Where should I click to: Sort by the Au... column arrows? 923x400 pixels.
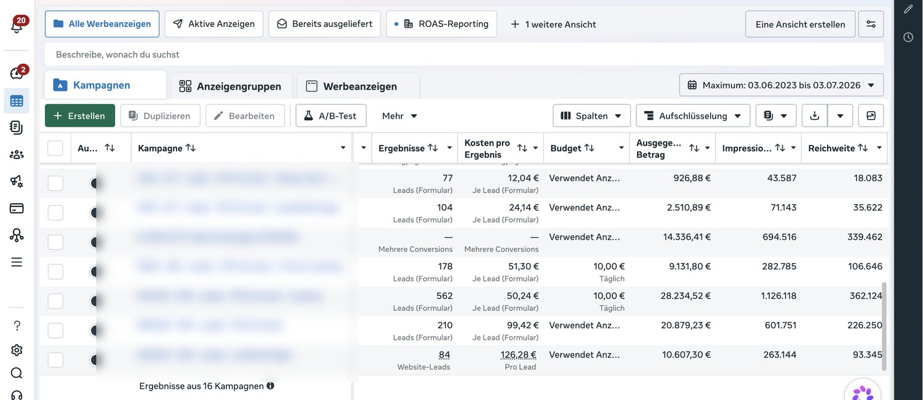click(x=110, y=147)
